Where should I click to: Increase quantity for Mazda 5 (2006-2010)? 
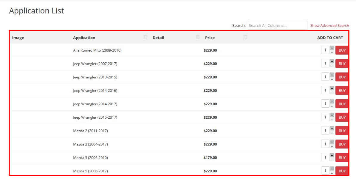coord(332,155)
